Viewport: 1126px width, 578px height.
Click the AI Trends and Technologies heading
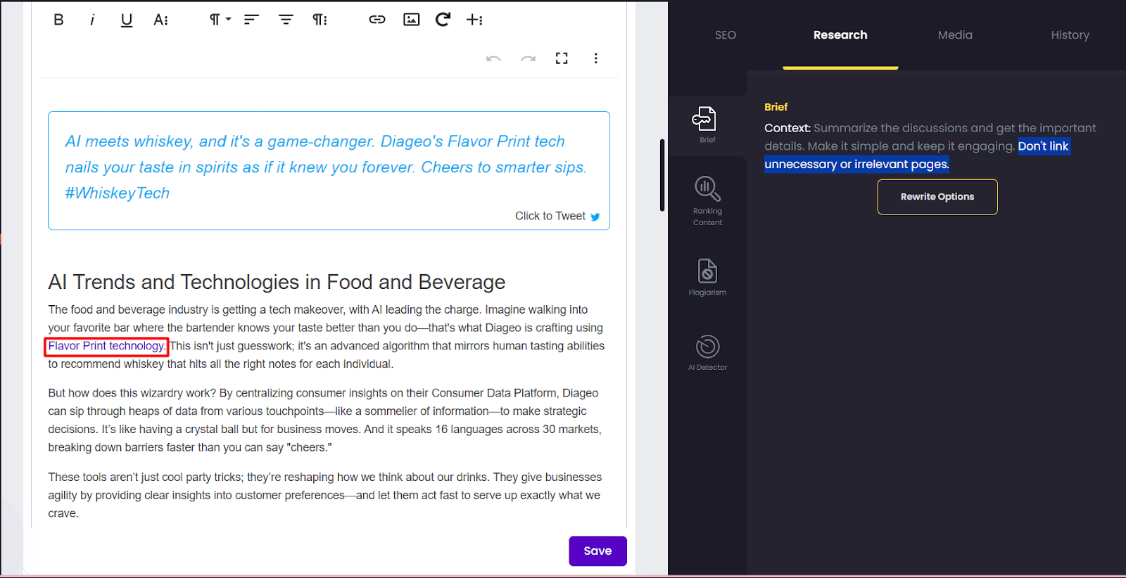(x=277, y=282)
